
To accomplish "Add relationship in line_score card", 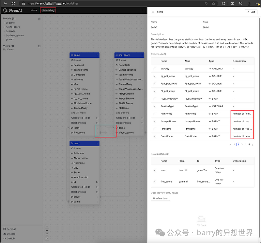I will [142, 123].
